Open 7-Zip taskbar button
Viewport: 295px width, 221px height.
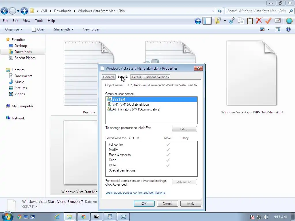click(97, 217)
